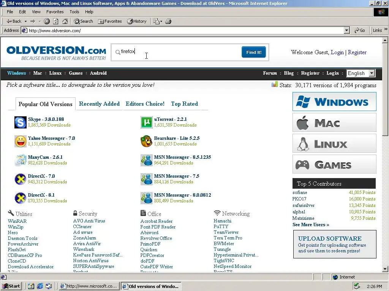Click the MSN Messenger 7.5 icon

(x=146, y=179)
